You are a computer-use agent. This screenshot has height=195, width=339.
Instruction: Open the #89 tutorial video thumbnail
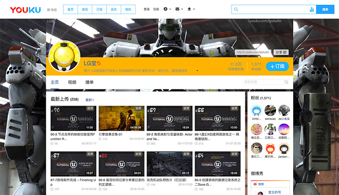pos(169,118)
